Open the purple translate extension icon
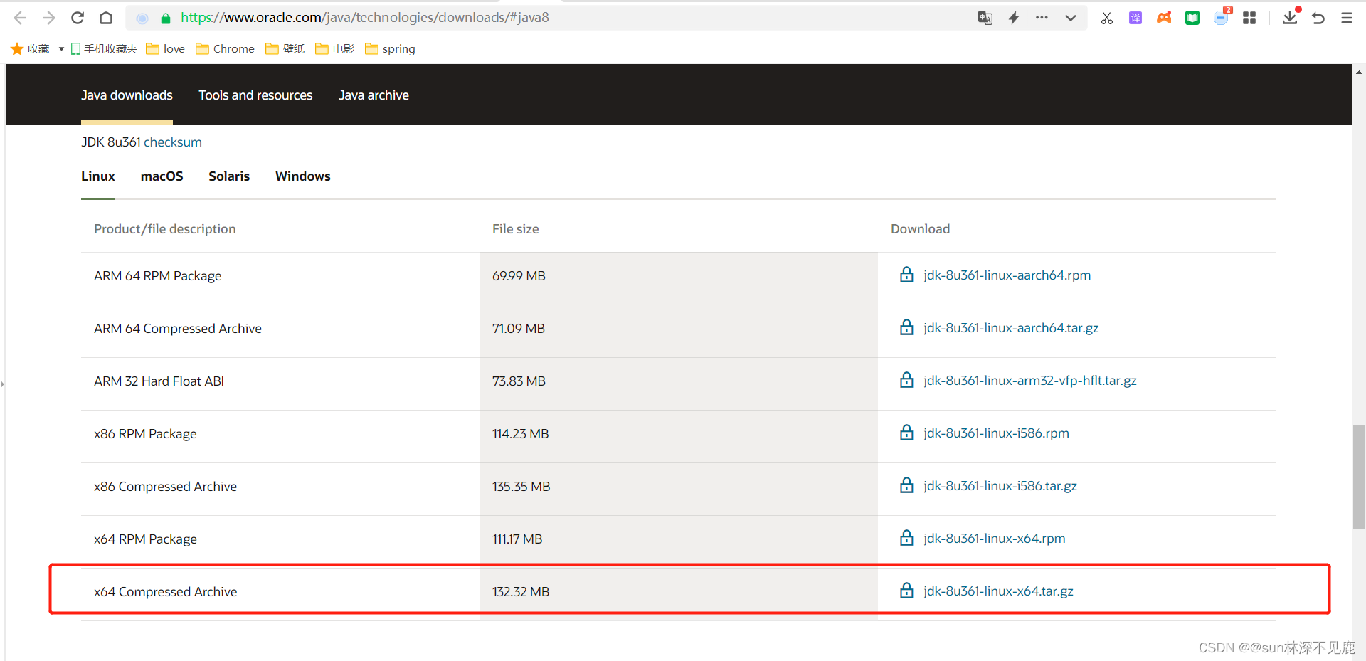Image resolution: width=1366 pixels, height=661 pixels. click(1135, 18)
